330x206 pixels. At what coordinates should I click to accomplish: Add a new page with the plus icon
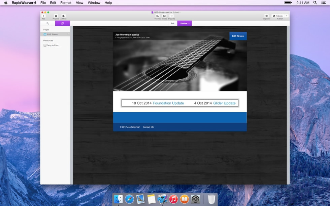(x=43, y=16)
